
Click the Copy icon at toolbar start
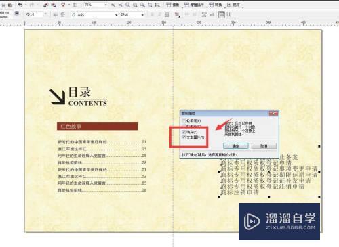coord(3,5)
